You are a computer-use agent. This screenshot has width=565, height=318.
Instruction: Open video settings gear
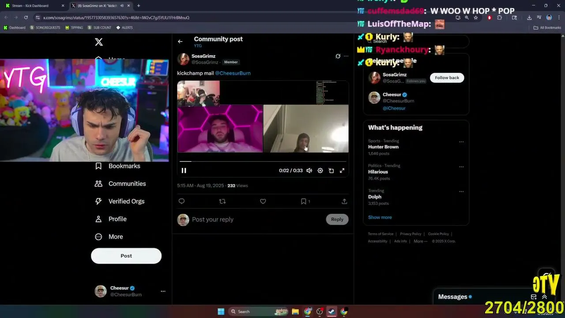click(x=320, y=170)
